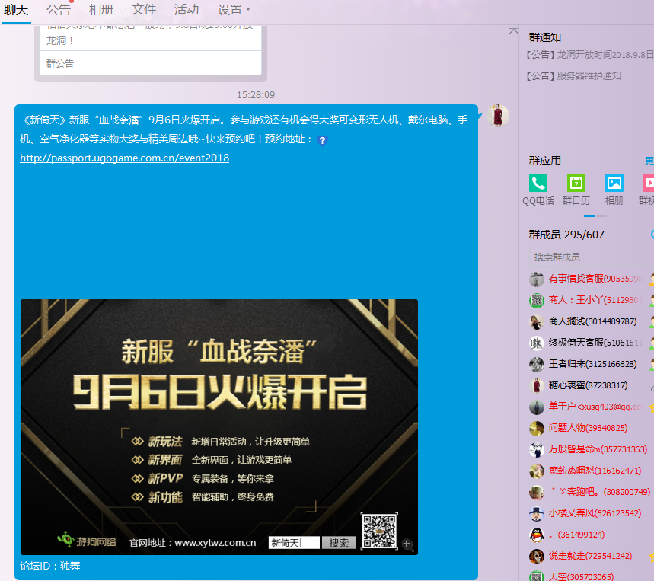The width and height of the screenshot is (654, 581).
Task: Expand the 设置 dropdown menu
Action: pos(234,10)
